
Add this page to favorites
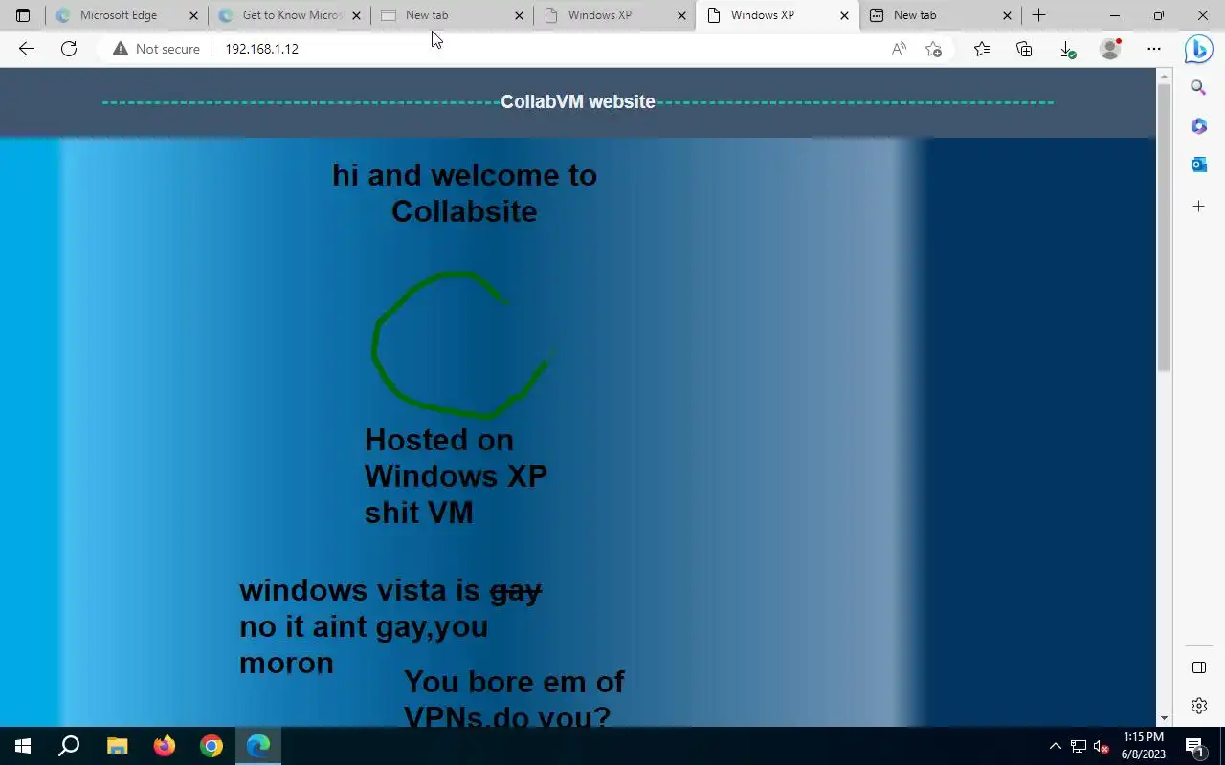[934, 49]
